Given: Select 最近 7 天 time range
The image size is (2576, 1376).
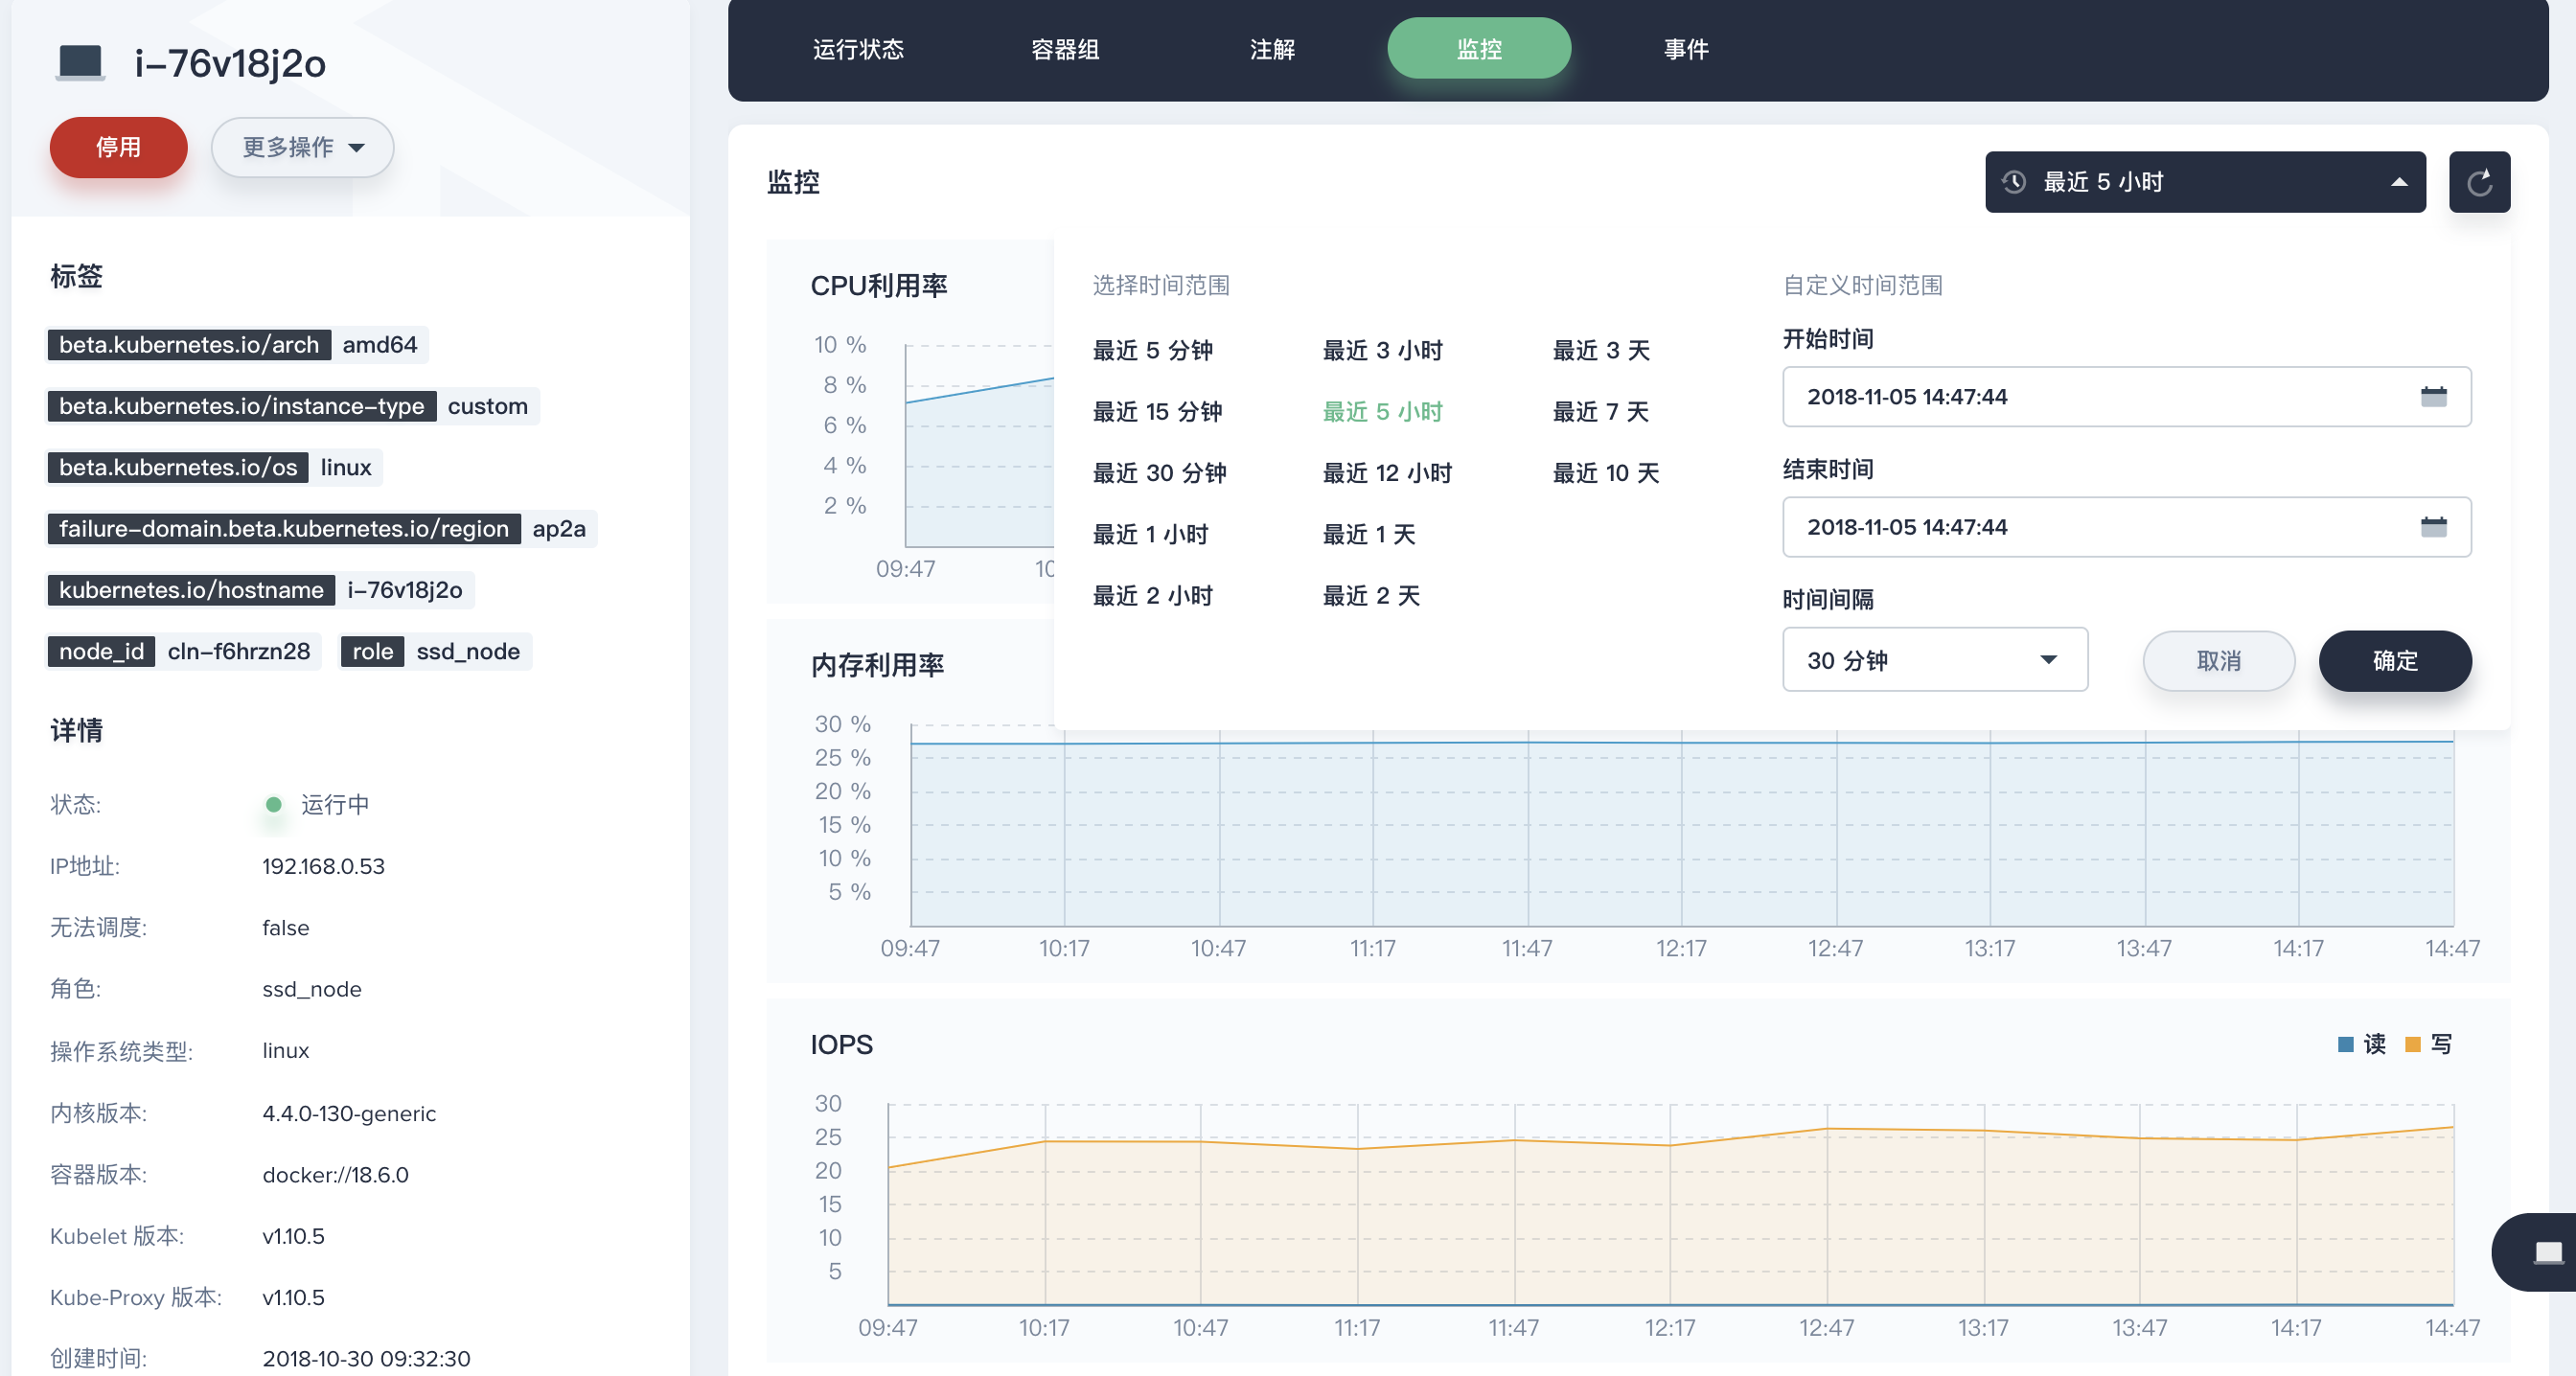Looking at the screenshot, I should point(1600,411).
